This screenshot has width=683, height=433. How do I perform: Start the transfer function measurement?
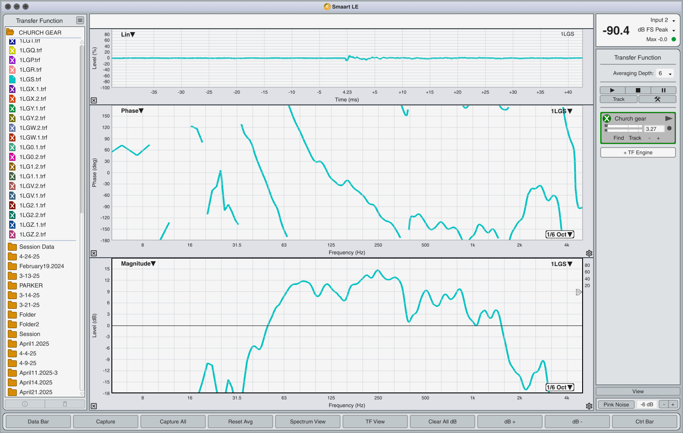[x=612, y=90]
